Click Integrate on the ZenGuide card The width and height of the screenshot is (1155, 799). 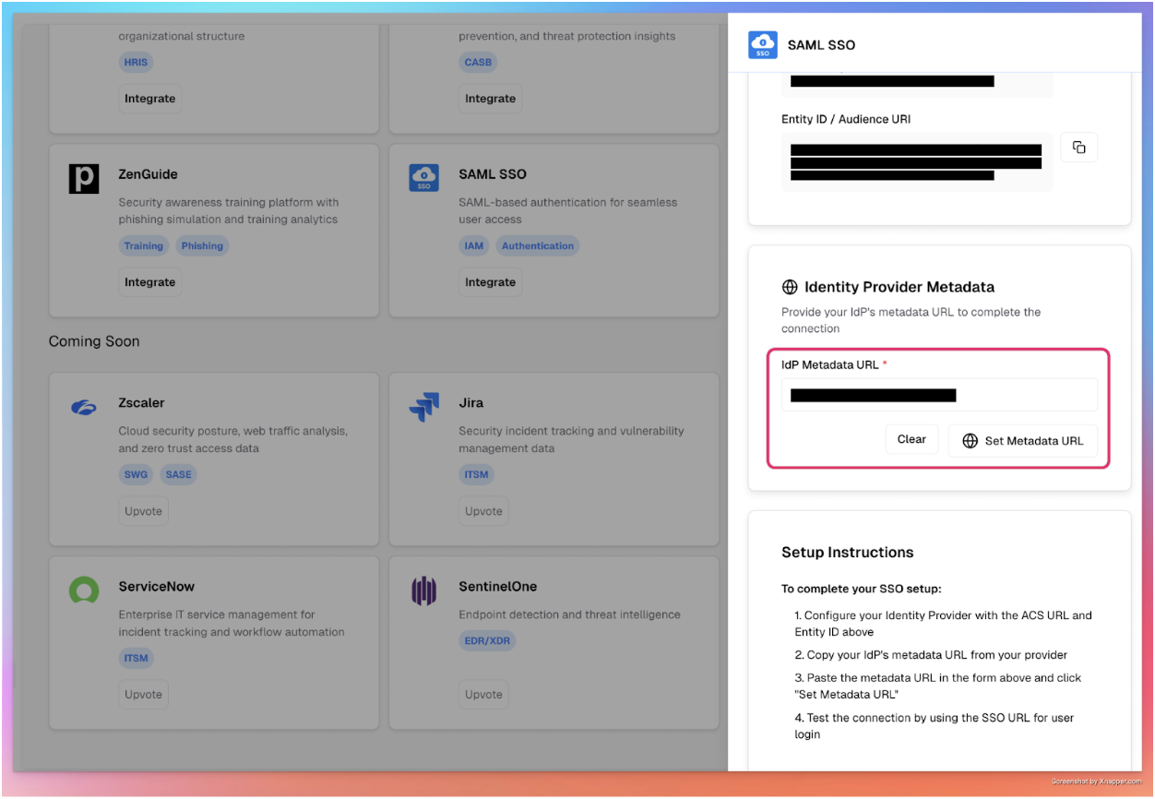click(x=149, y=282)
